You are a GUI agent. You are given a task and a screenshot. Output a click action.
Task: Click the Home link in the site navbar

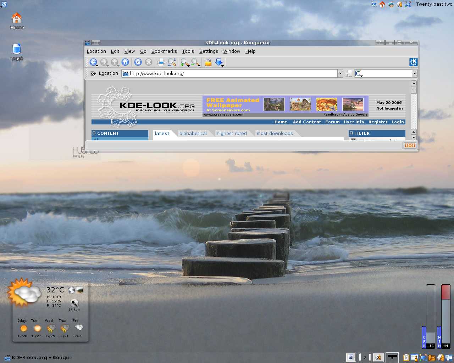(x=281, y=122)
